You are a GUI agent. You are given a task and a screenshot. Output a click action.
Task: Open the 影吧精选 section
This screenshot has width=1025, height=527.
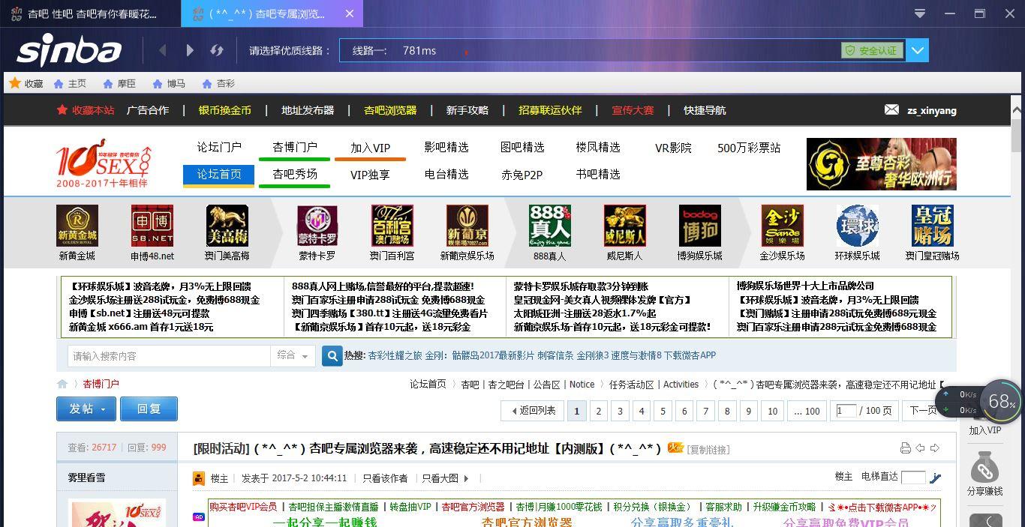(x=446, y=148)
